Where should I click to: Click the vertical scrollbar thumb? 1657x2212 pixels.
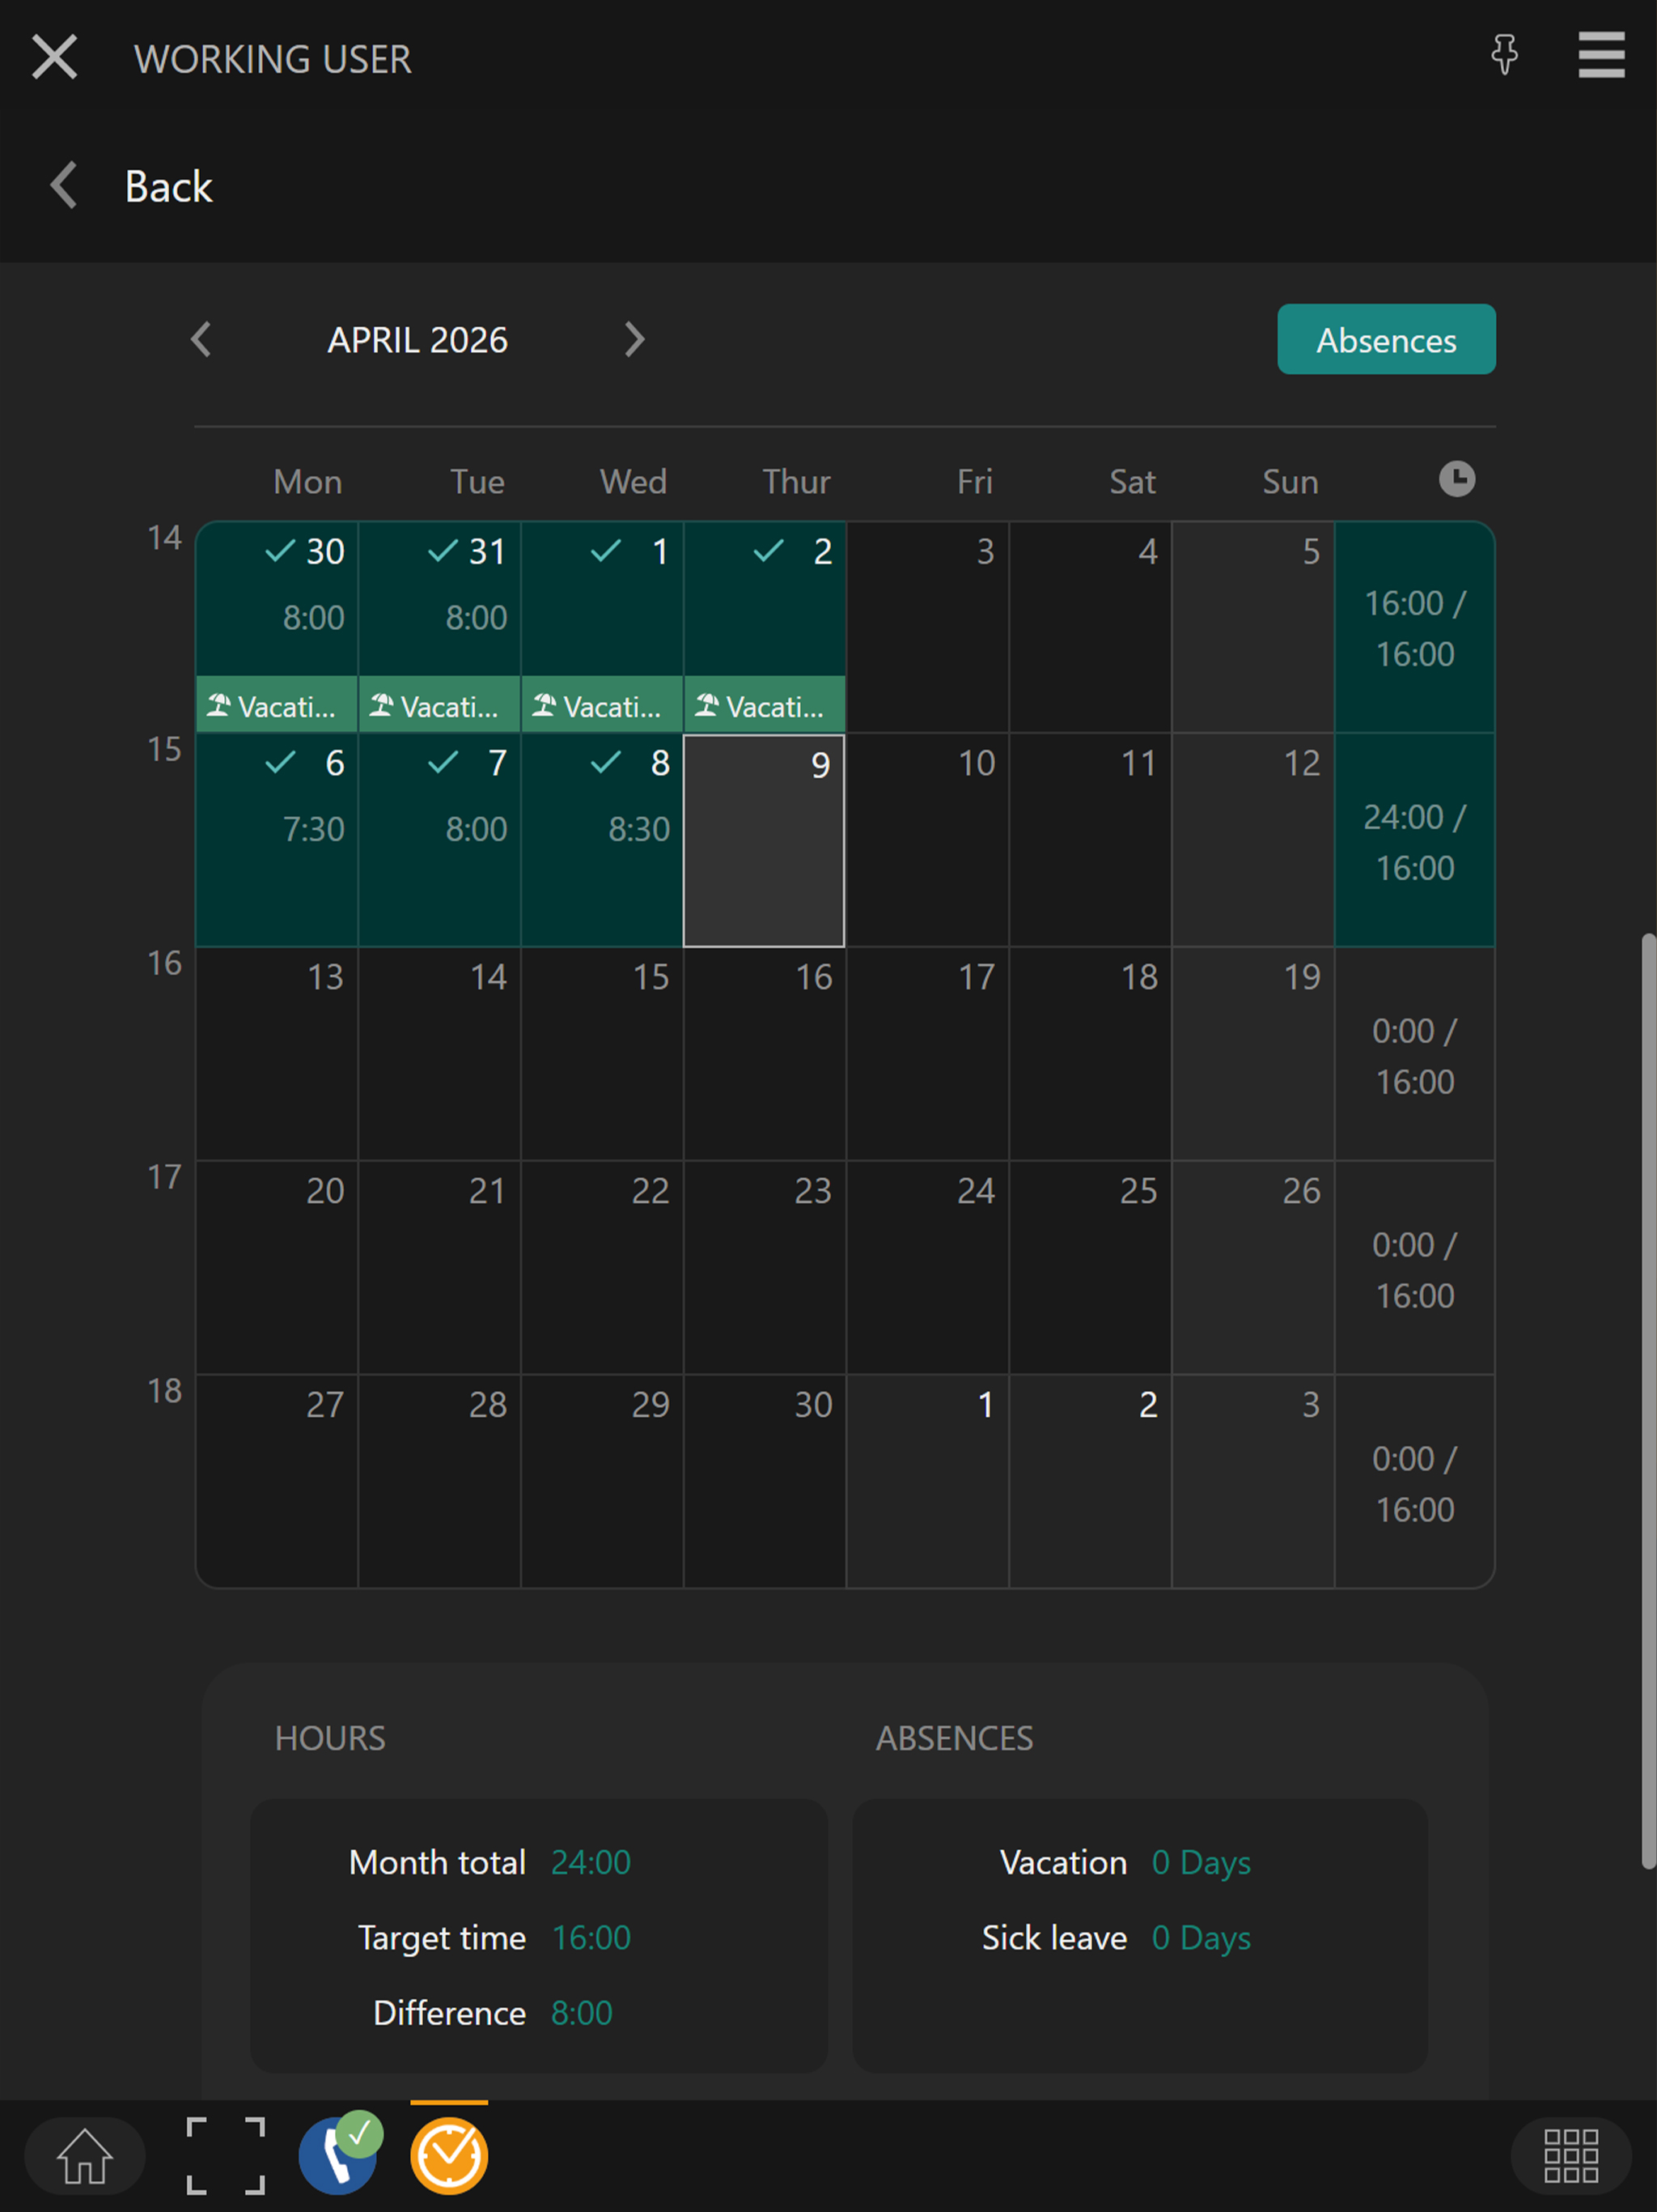[x=1648, y=1400]
